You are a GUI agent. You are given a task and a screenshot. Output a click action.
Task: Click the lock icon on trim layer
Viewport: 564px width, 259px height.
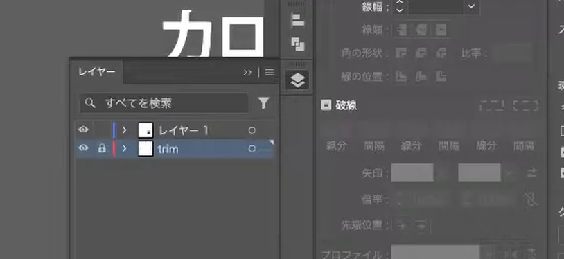coord(102,148)
